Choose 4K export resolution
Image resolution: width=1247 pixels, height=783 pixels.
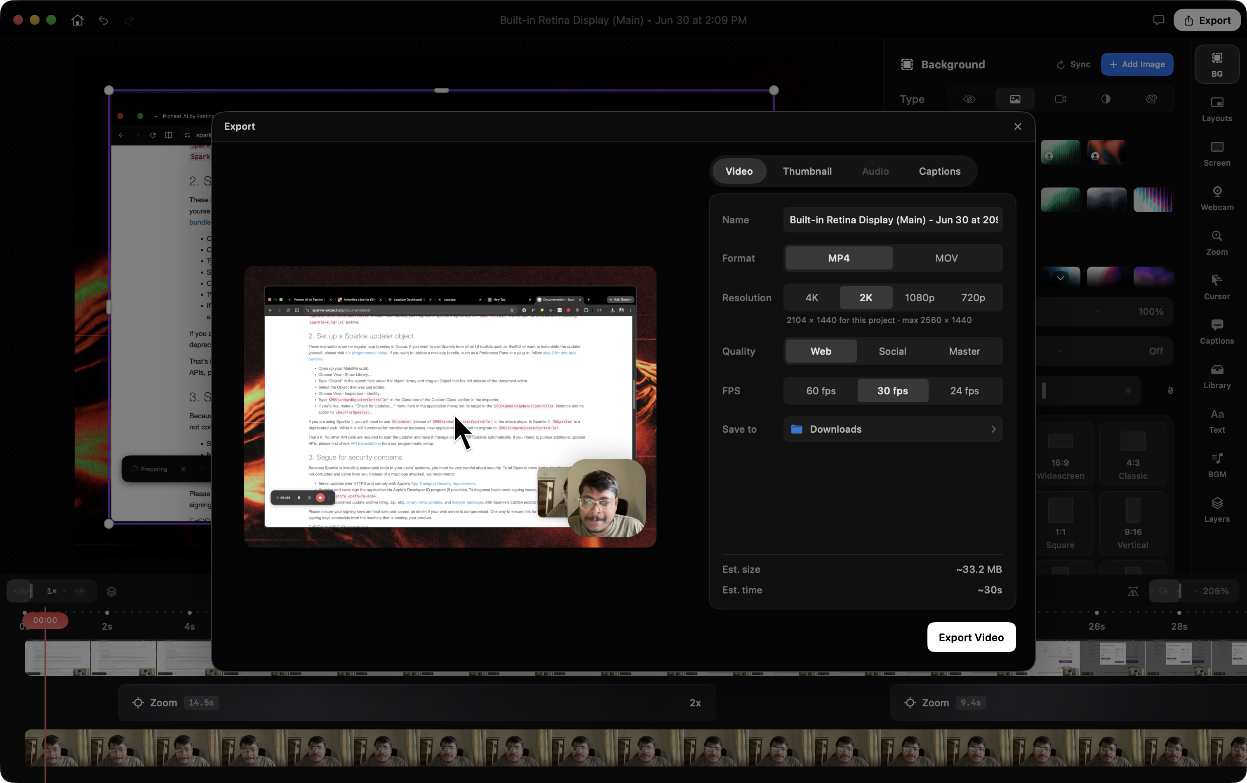(x=812, y=298)
